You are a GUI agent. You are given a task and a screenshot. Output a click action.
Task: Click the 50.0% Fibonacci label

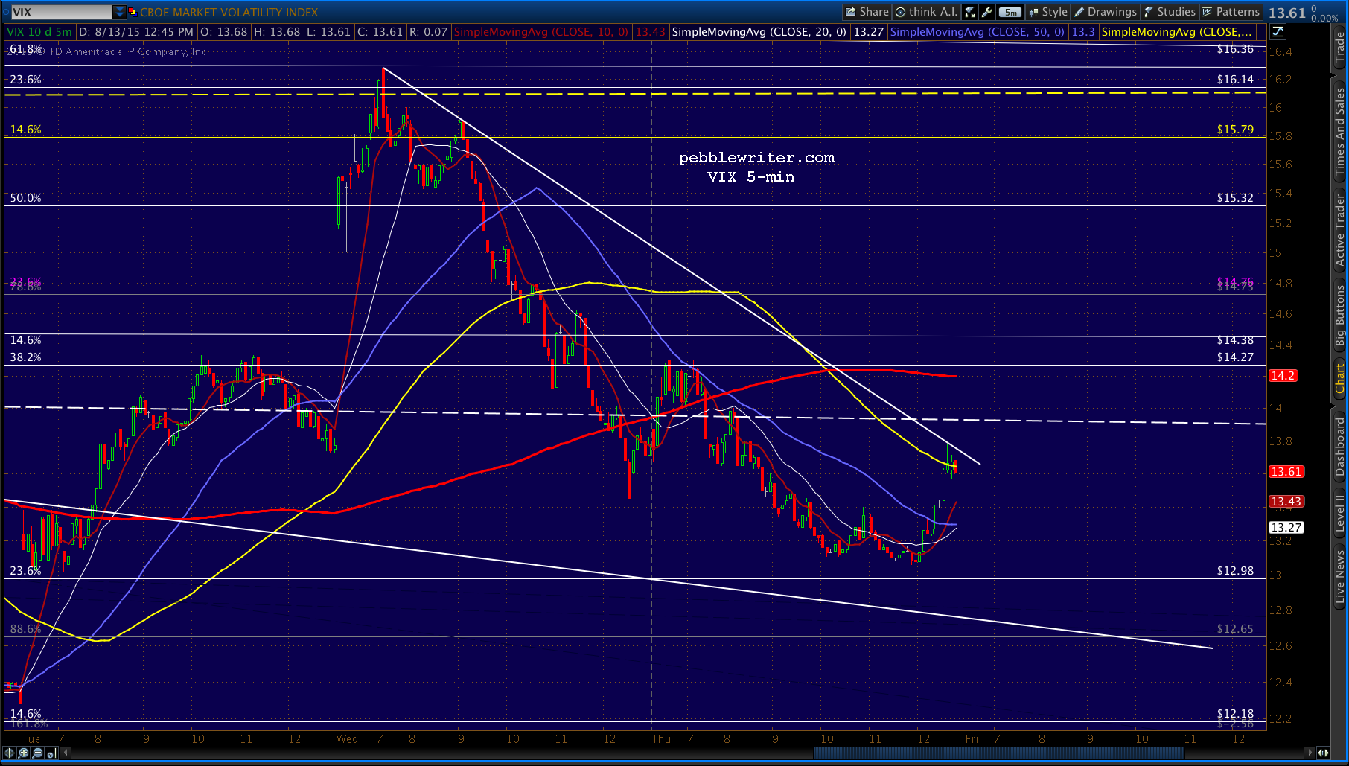(26, 198)
